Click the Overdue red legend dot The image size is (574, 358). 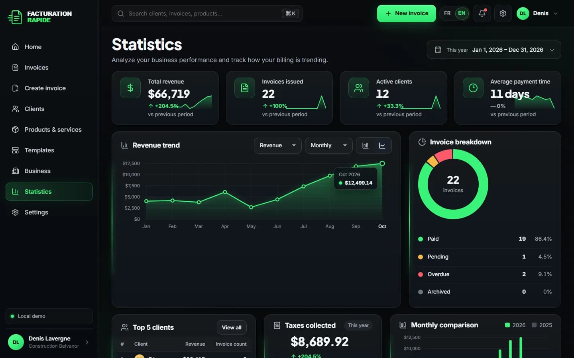[421, 274]
